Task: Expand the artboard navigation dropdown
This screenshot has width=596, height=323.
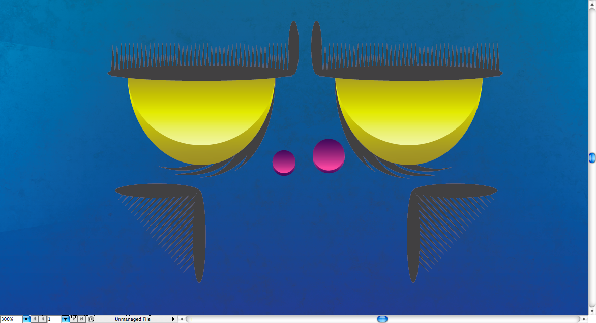Action: 65,319
